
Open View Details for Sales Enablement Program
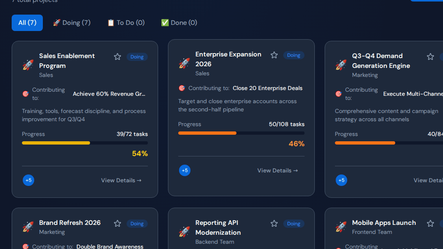pos(121,180)
